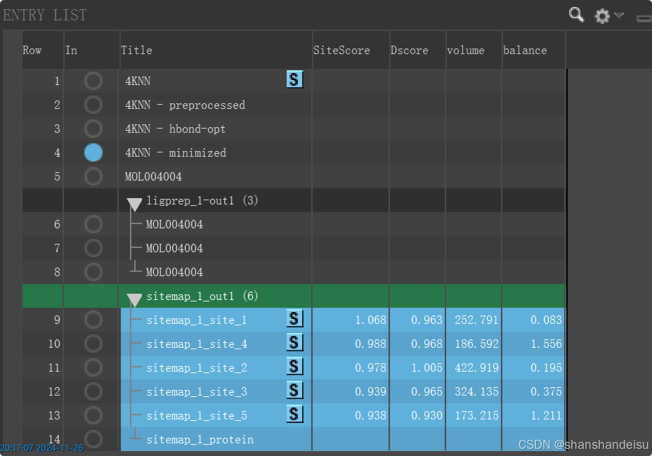The height and width of the screenshot is (456, 652).
Task: Include sitemap_1_site_2 in workspace
Action: coord(93,367)
